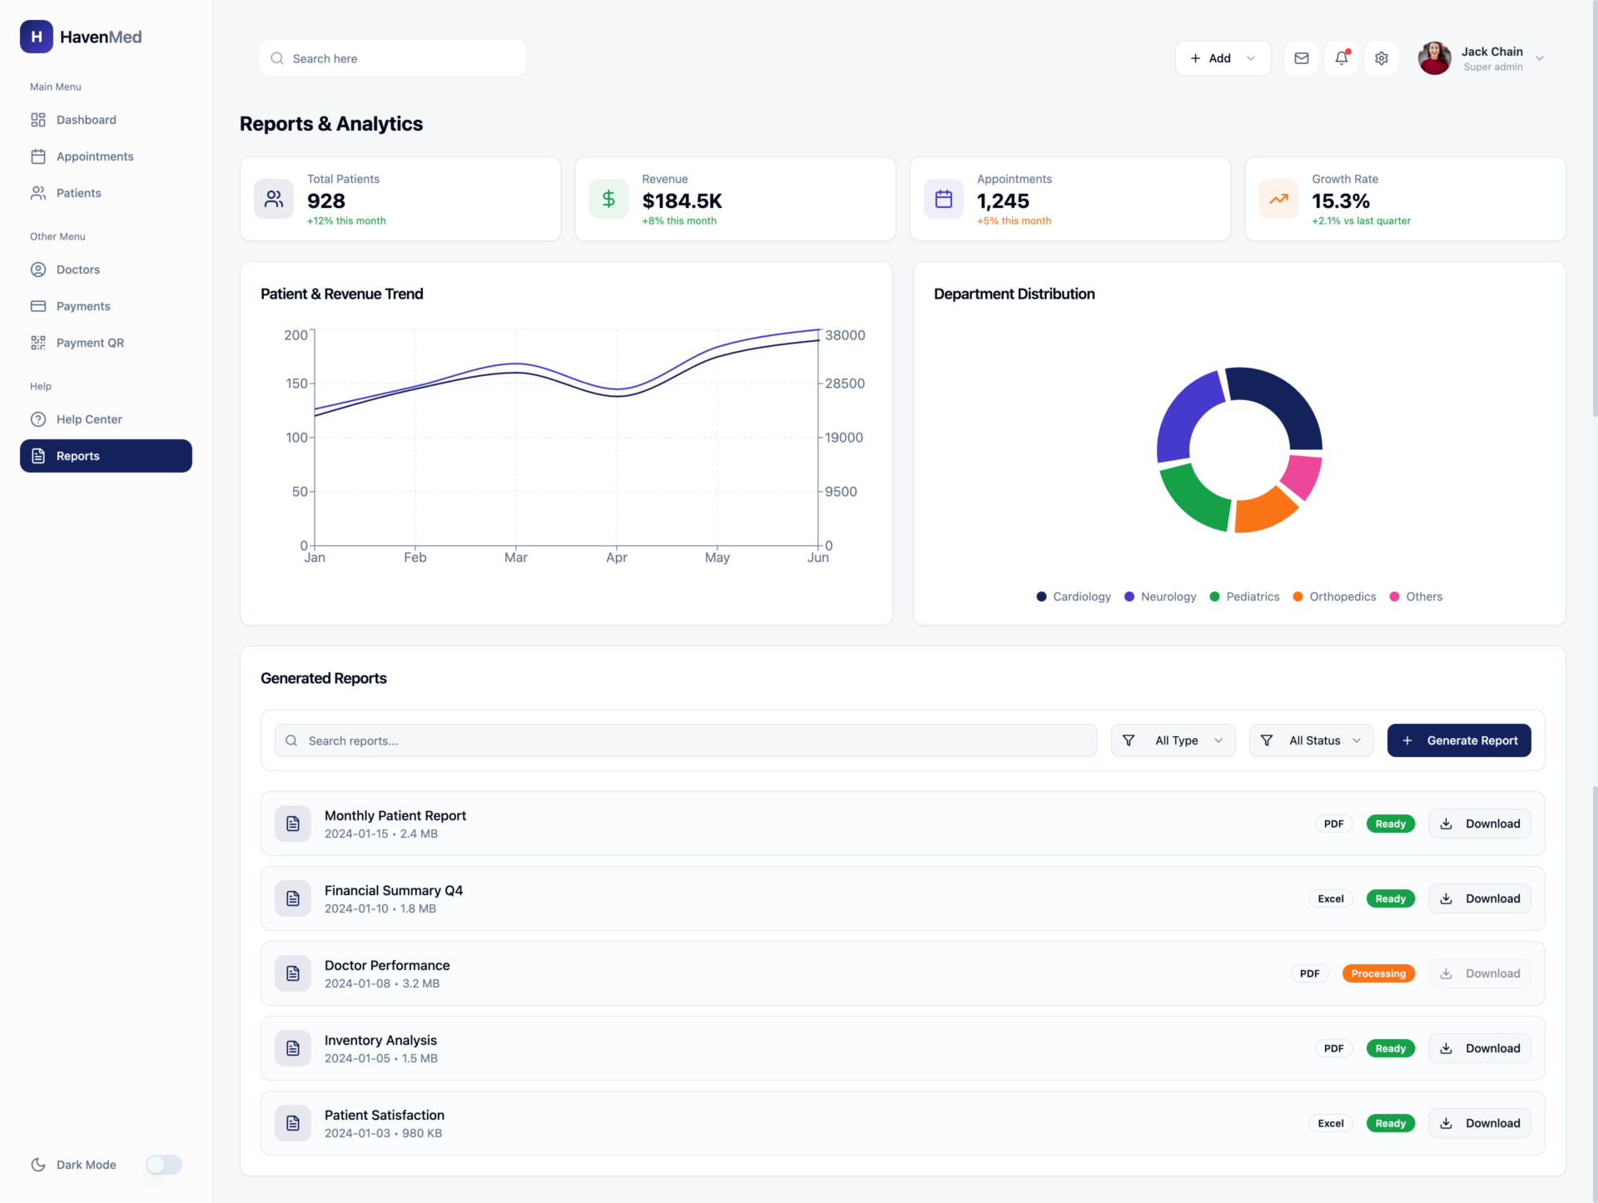Click the Revenue dollar sign icon
The width and height of the screenshot is (1598, 1203).
608,199
